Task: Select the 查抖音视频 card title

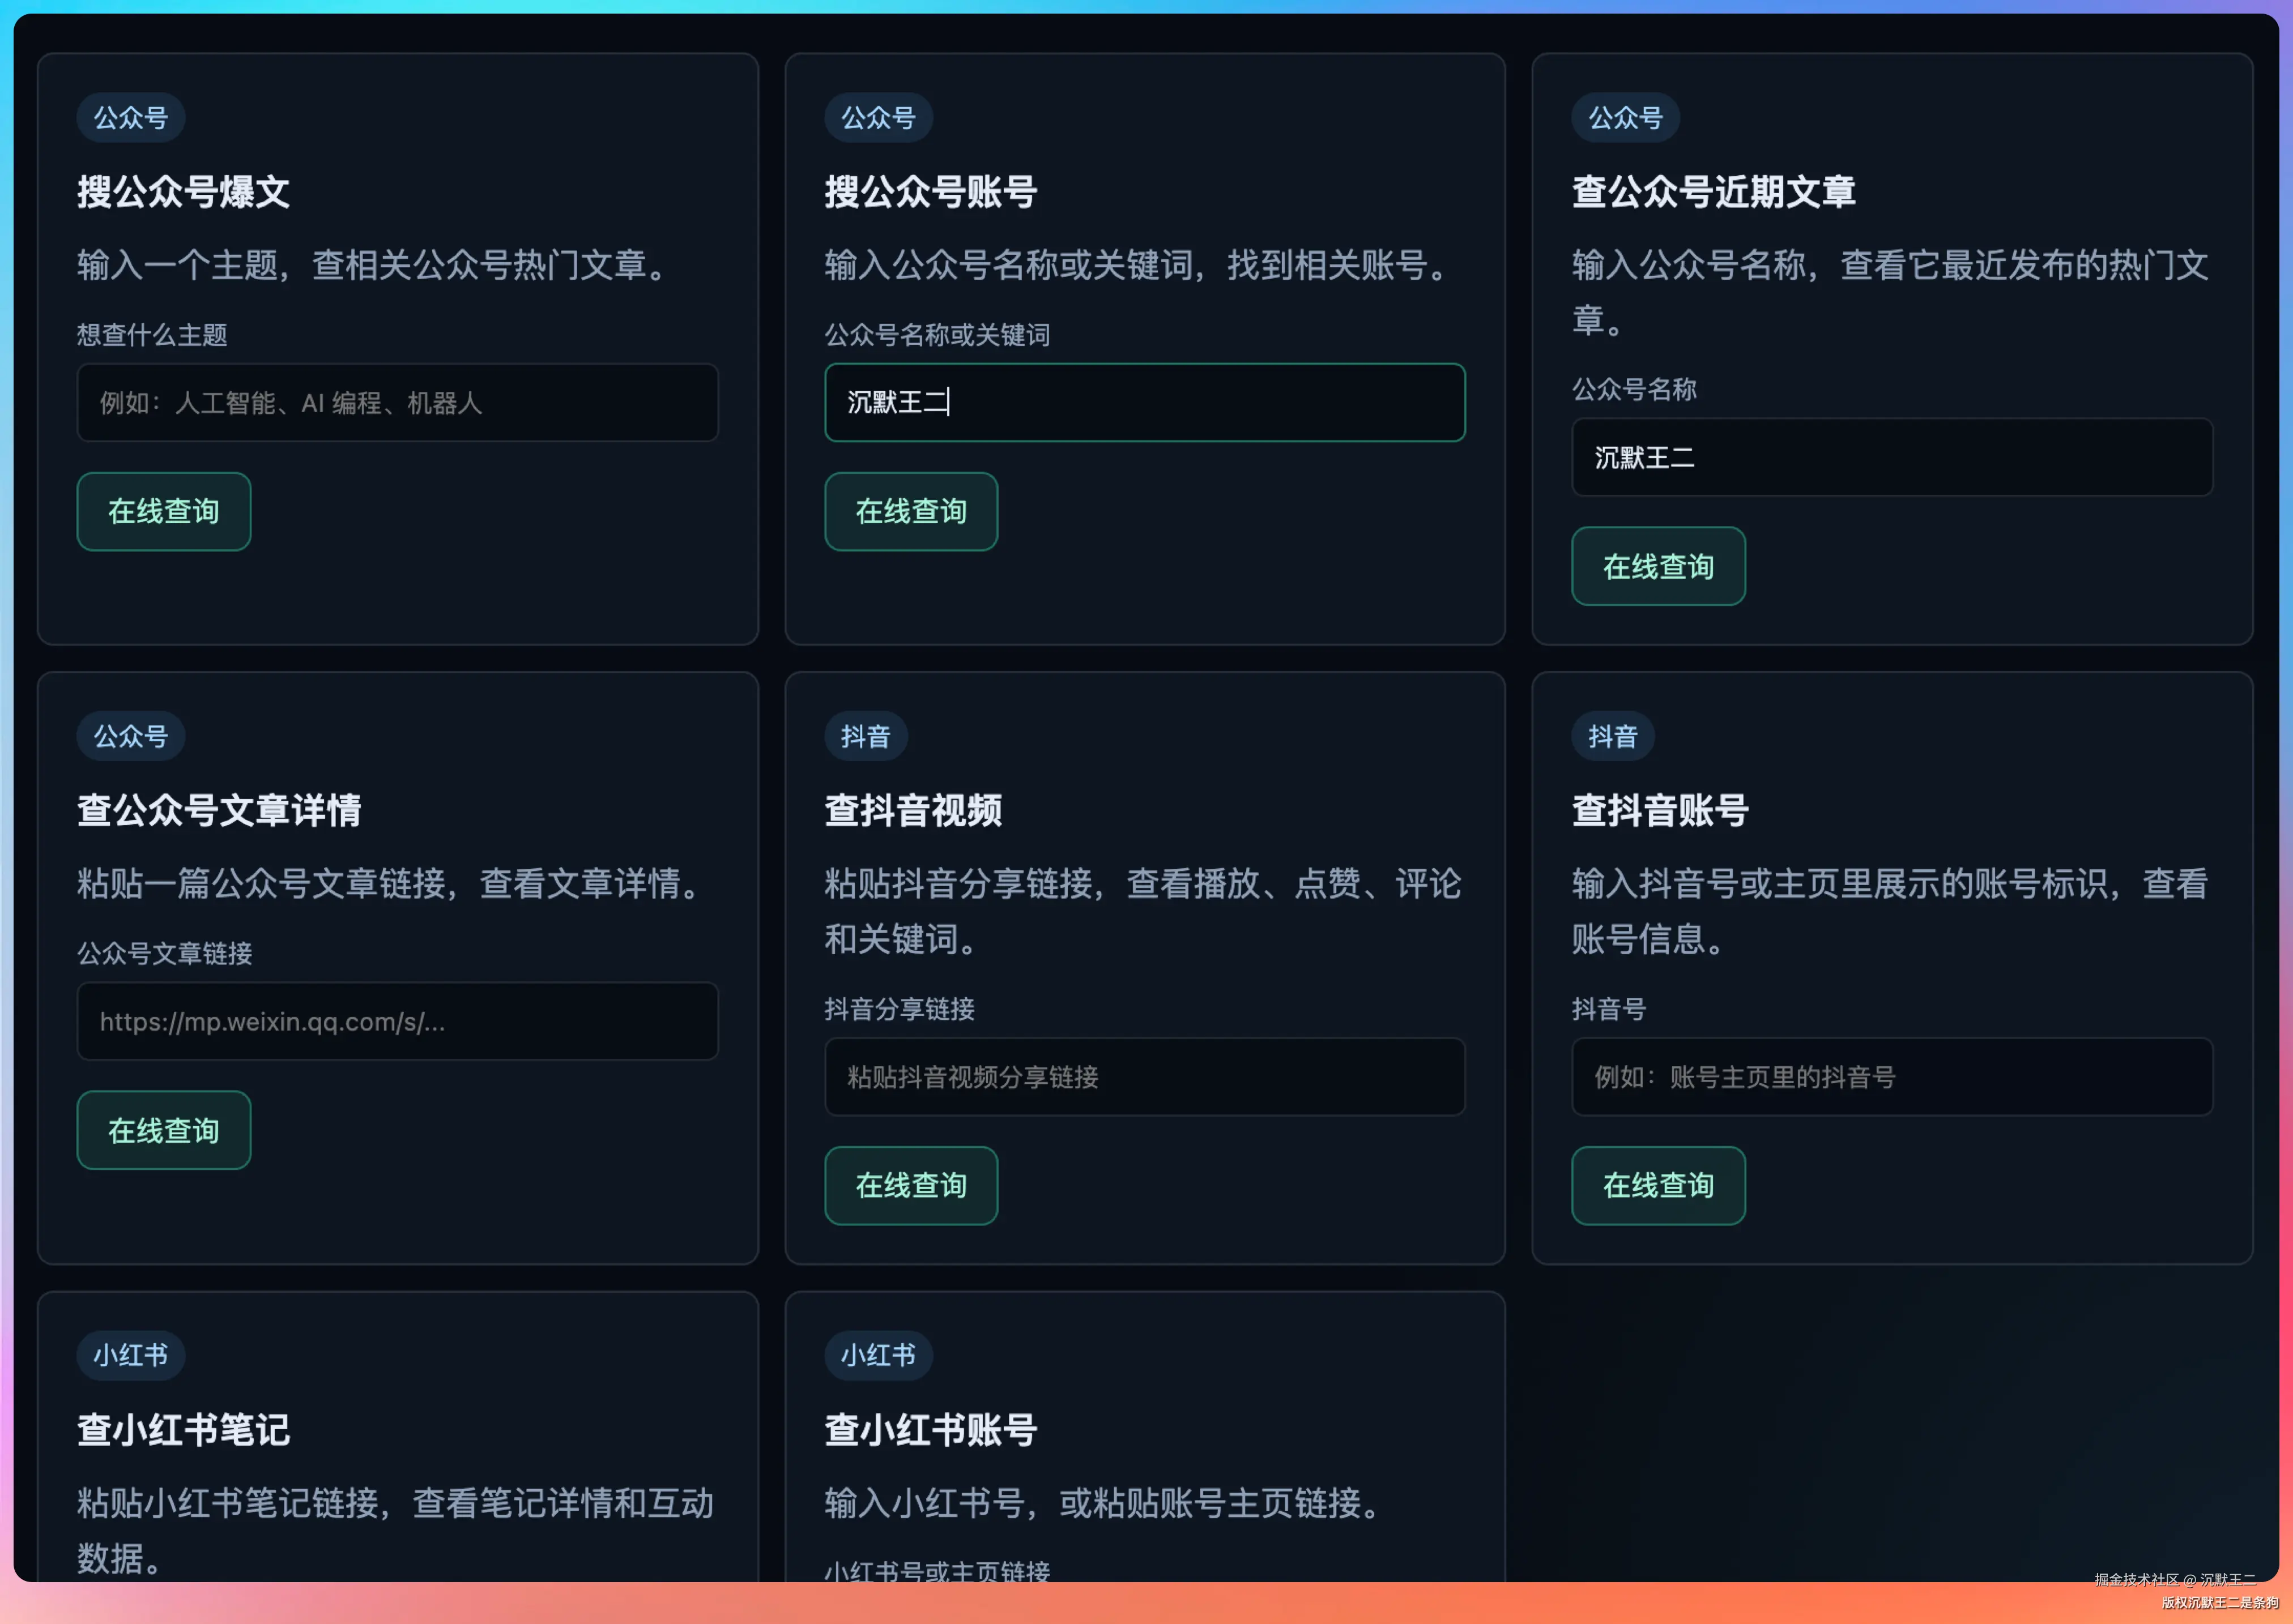Action: coord(913,811)
